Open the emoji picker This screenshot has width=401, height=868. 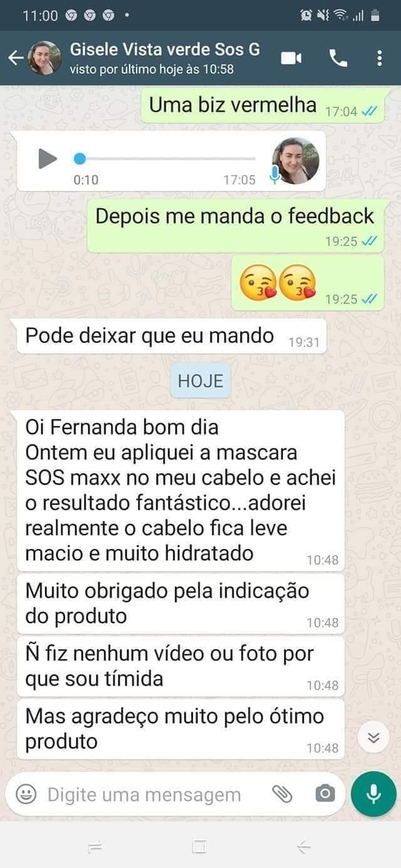coord(26,795)
